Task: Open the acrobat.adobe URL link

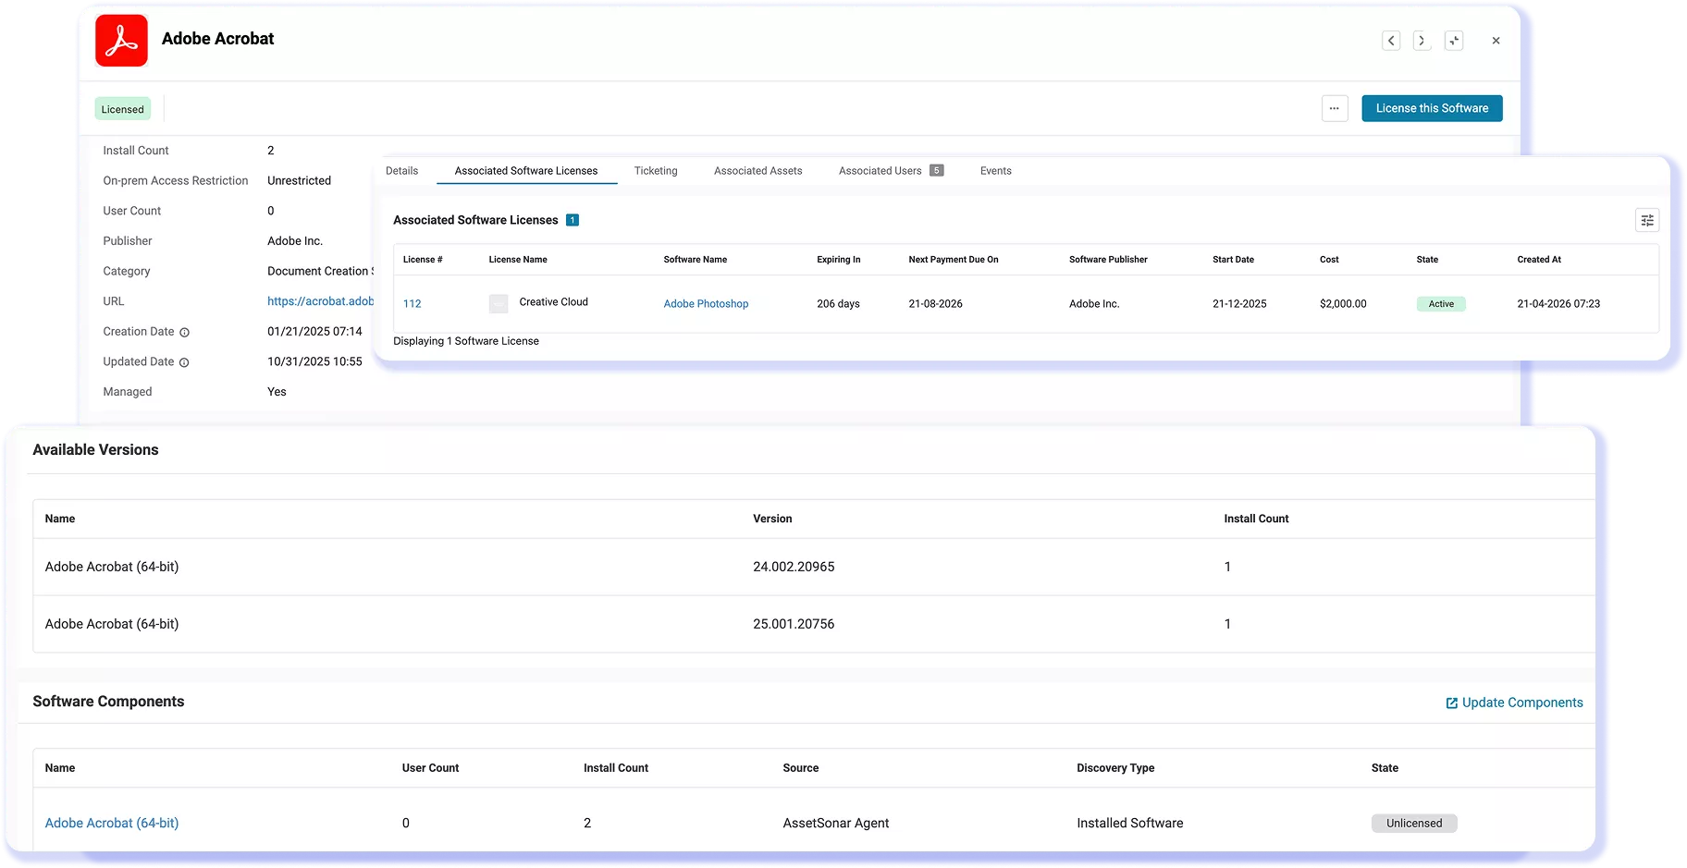Action: 320,301
